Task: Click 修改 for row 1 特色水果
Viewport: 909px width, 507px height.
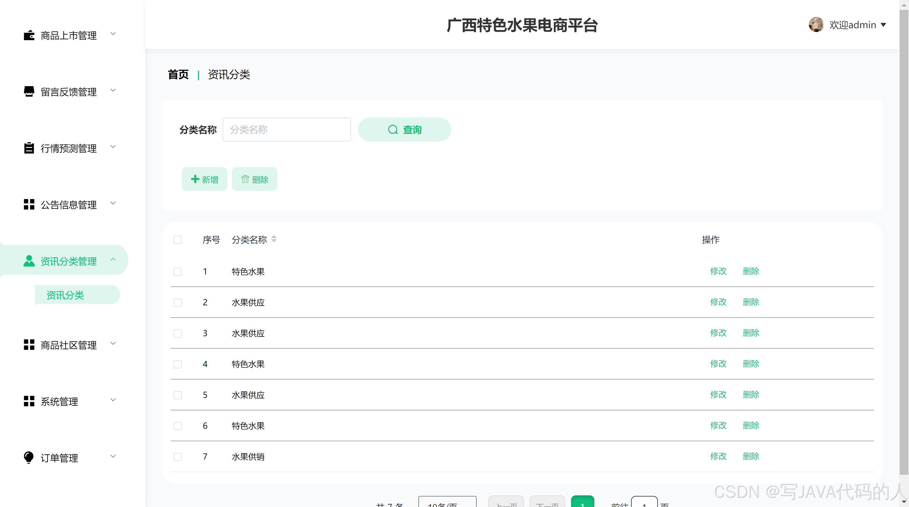Action: (x=718, y=271)
